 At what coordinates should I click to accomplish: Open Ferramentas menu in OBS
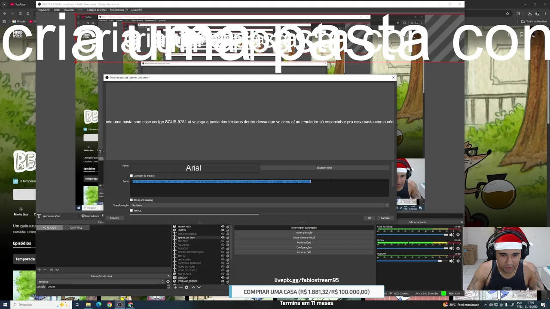pos(119,10)
